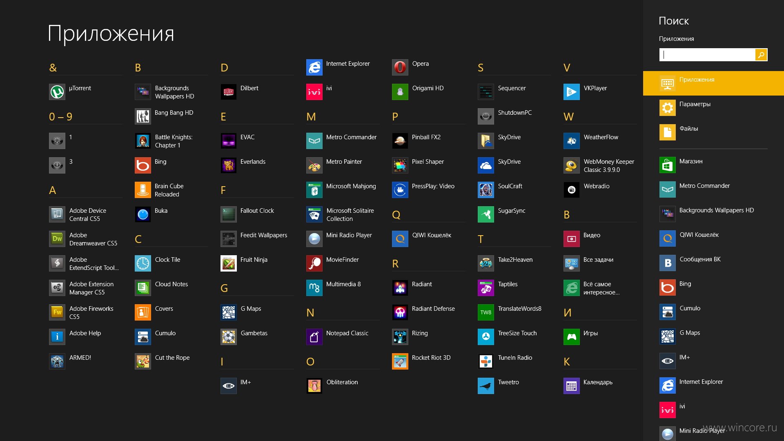Open SoulCraft game icon
The height and width of the screenshot is (441, 784).
486,190
